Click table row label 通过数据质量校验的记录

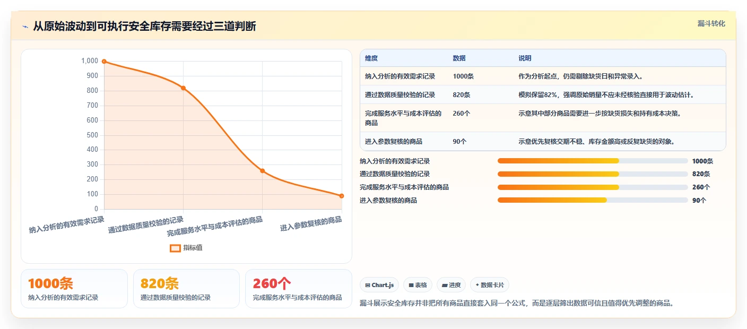400,95
